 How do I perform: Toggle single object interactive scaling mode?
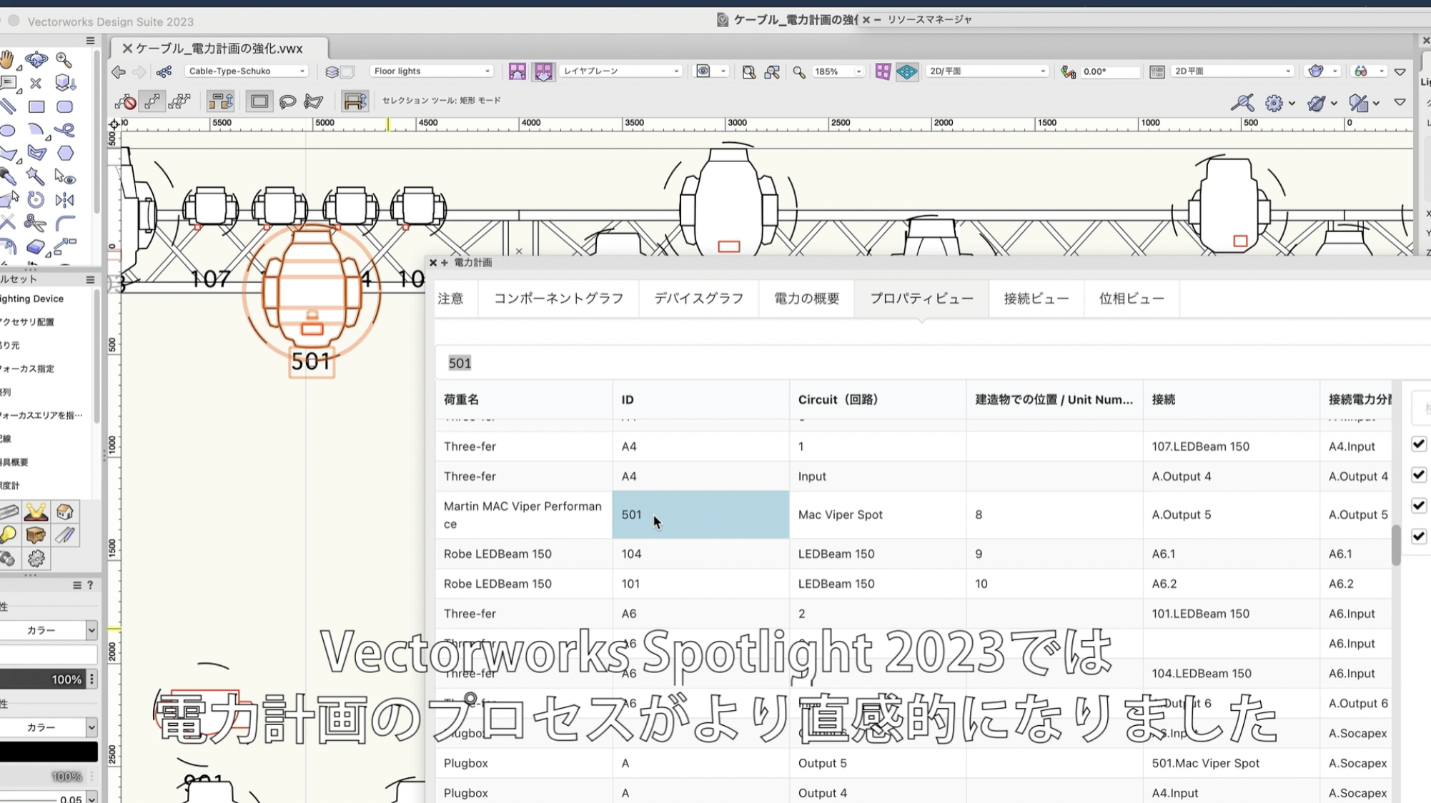point(152,101)
